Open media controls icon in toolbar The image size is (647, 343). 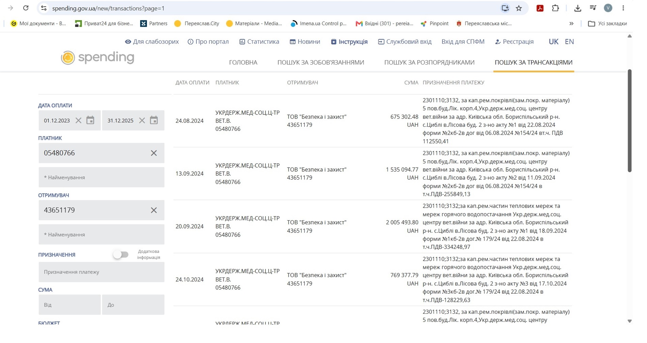tap(593, 8)
